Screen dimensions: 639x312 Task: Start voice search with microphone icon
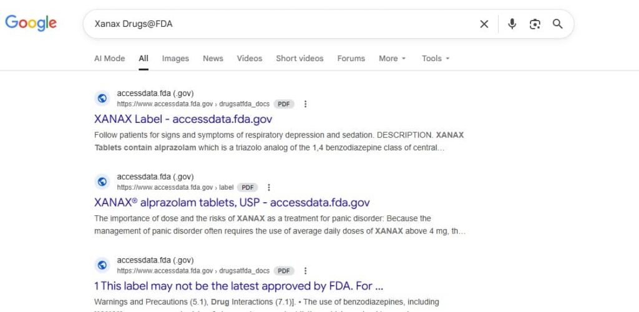[x=512, y=24]
